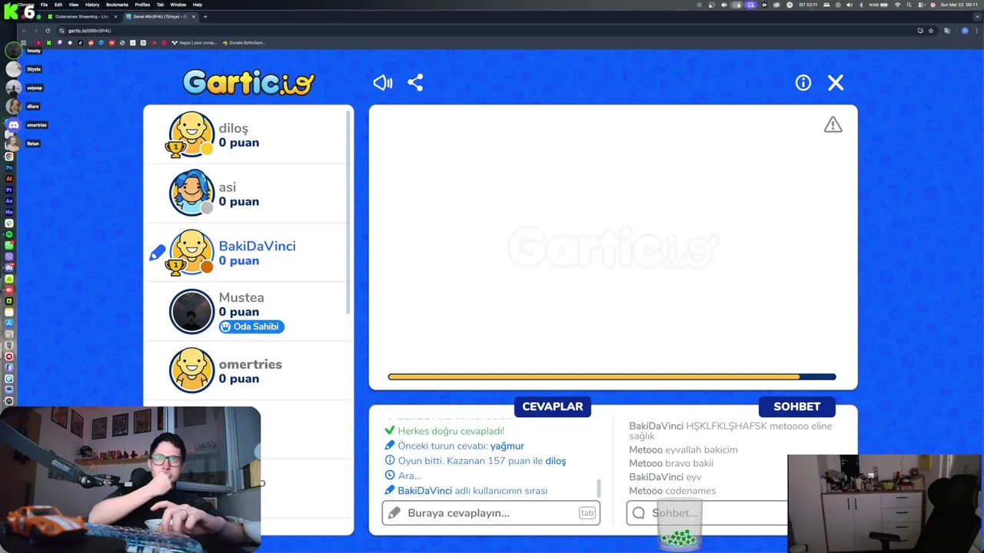The height and width of the screenshot is (553, 984).
Task: Close the Genel gartic.io browser tab
Action: (194, 16)
